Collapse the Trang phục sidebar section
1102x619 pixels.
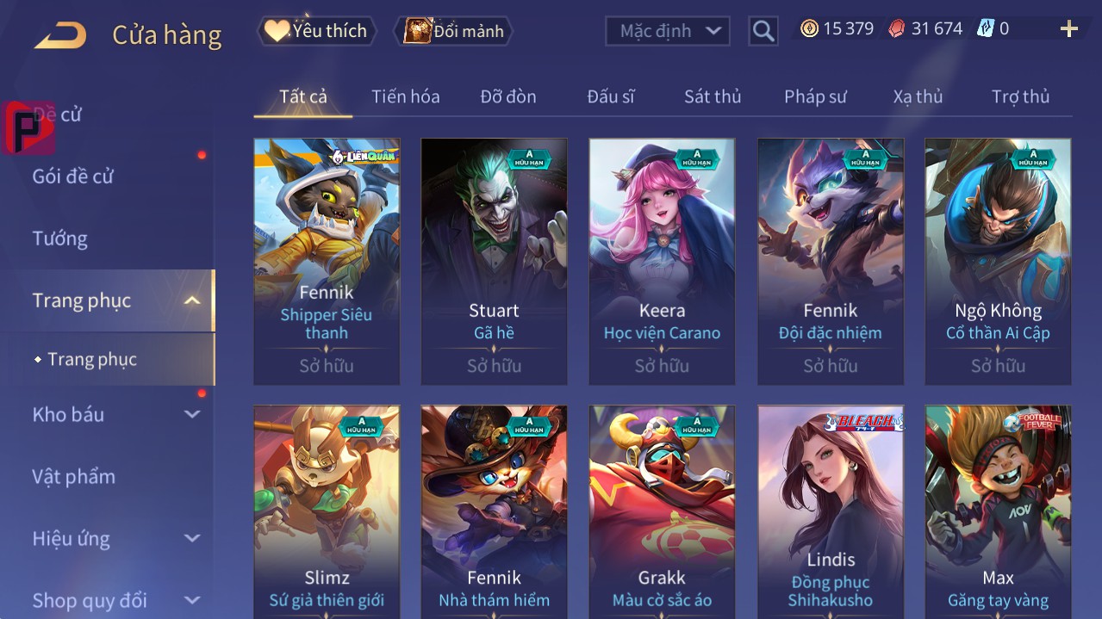[193, 300]
